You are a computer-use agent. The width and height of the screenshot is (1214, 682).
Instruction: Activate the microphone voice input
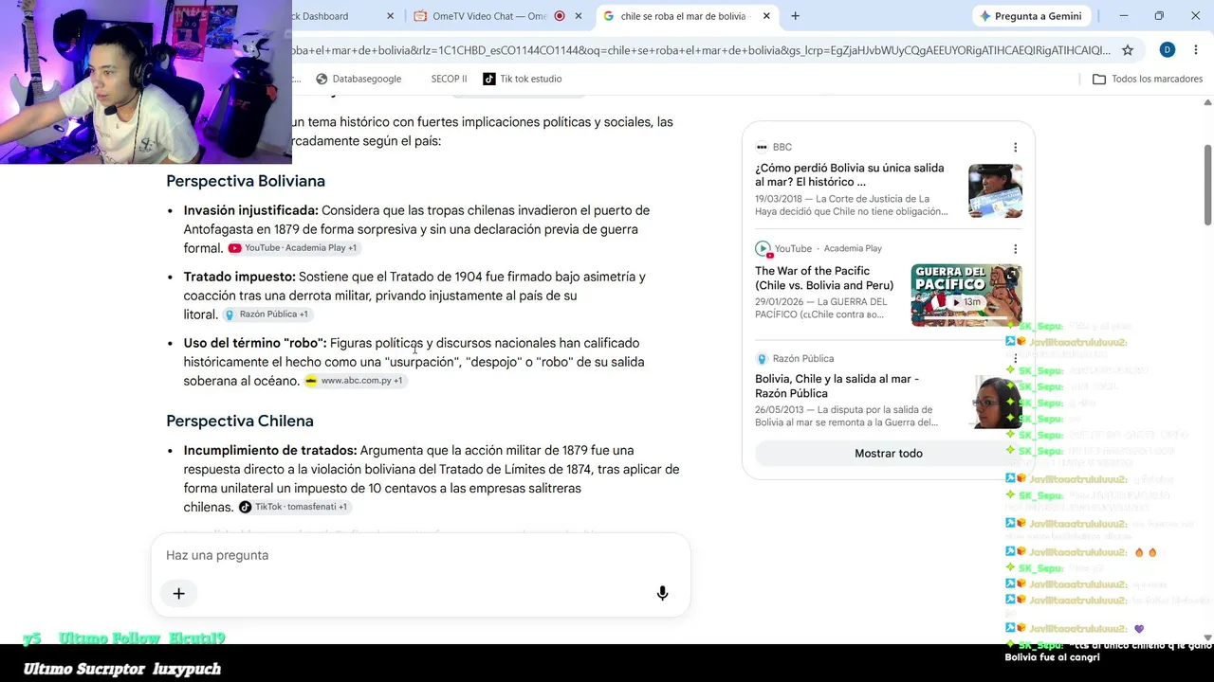662,593
